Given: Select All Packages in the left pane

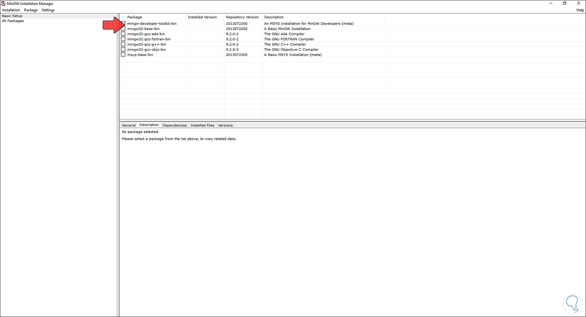Looking at the screenshot, I should [13, 21].
